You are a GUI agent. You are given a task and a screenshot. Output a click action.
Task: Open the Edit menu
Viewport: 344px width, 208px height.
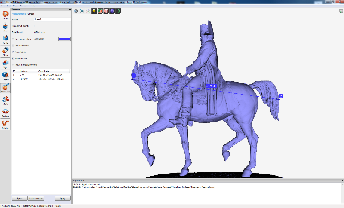9,6
